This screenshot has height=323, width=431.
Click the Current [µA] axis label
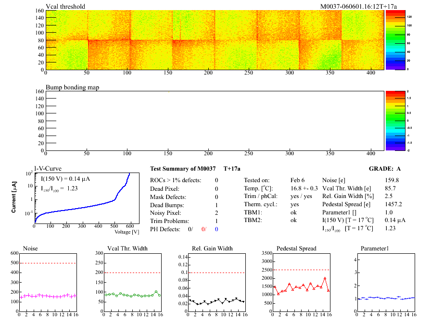coord(15,197)
